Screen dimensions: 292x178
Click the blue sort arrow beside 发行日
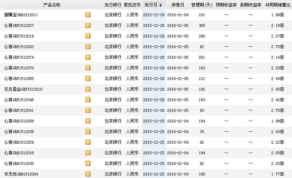pos(161,5)
